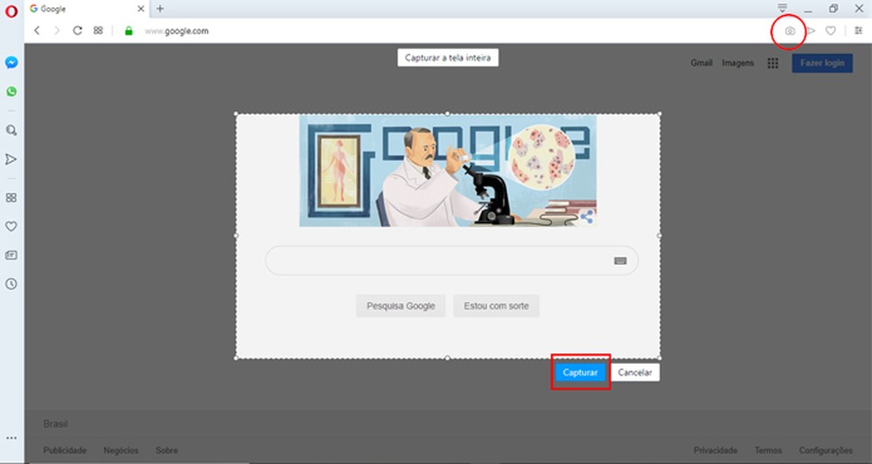Click the share icon on the Google doodle

pos(586,217)
